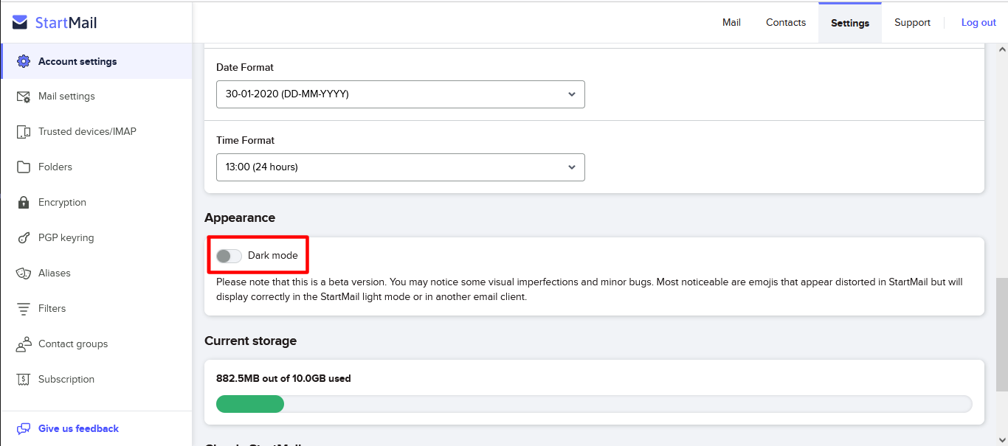Image resolution: width=1008 pixels, height=446 pixels.
Task: Open the PGP keyring section
Action: click(x=97, y=238)
